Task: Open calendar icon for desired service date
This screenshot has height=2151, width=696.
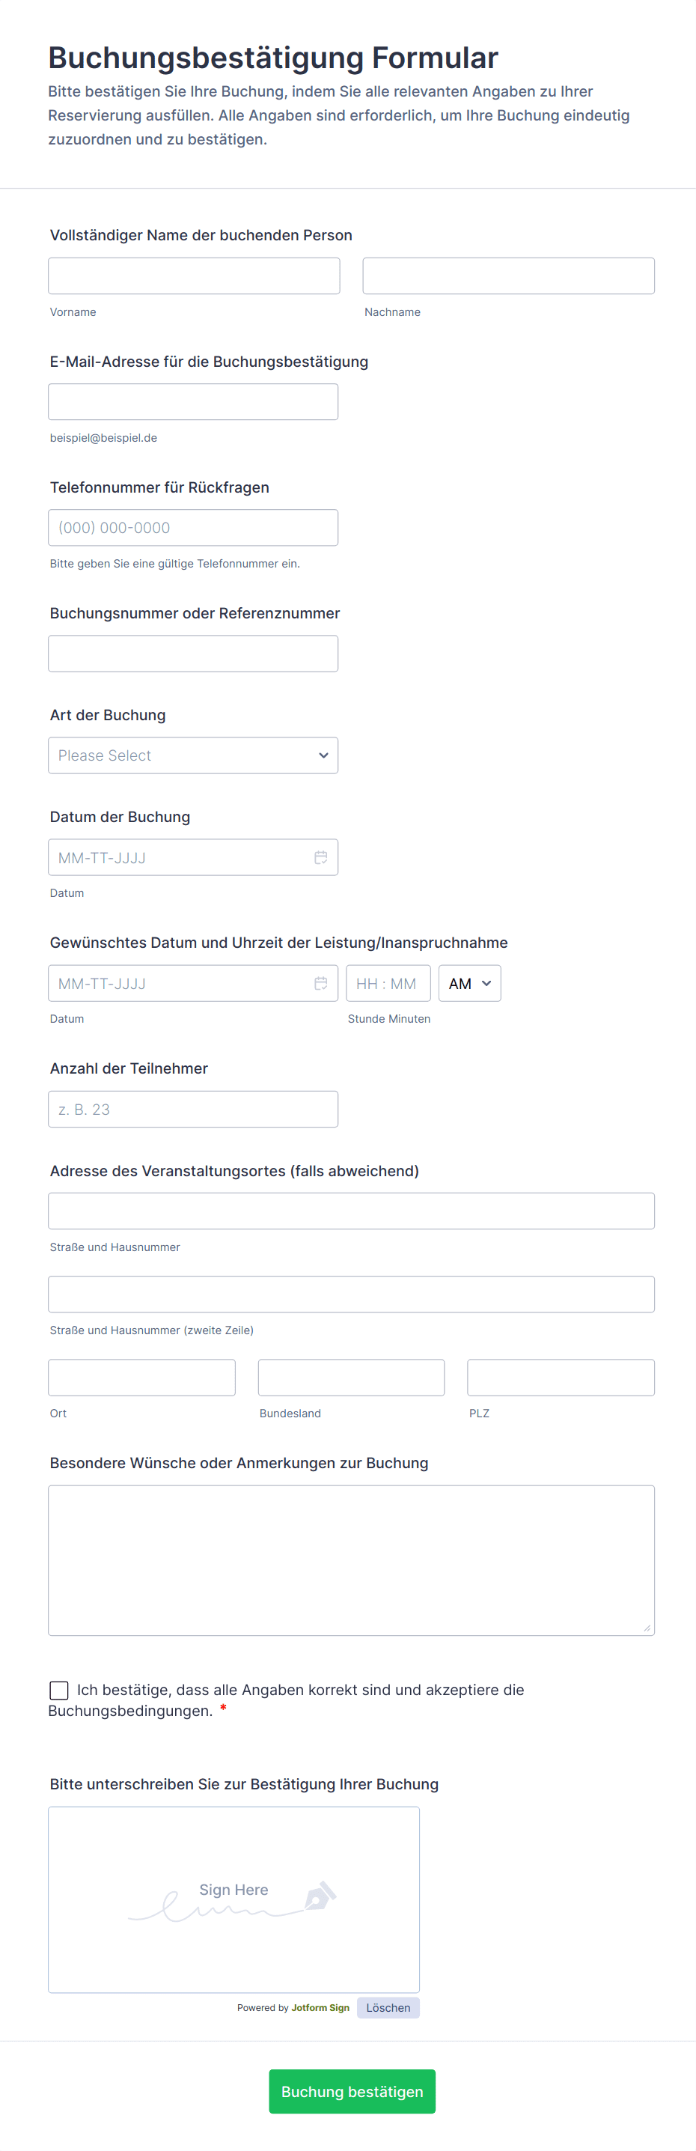Action: coord(320,984)
